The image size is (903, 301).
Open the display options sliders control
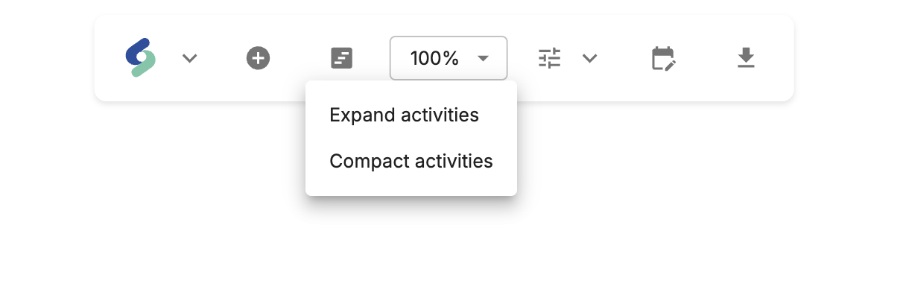click(549, 57)
